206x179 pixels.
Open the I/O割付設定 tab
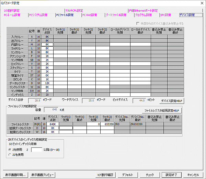point(12,11)
